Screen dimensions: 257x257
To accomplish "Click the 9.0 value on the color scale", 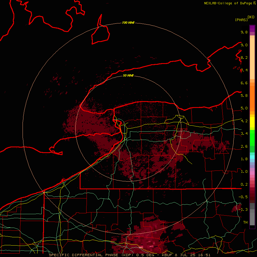I will click(244, 45).
